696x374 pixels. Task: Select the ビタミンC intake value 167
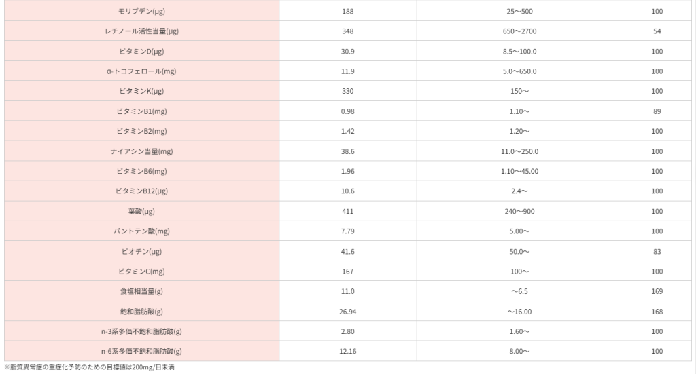click(348, 272)
